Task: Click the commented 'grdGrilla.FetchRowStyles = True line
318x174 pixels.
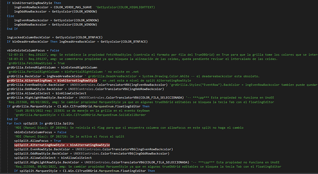Action: pos(36,63)
